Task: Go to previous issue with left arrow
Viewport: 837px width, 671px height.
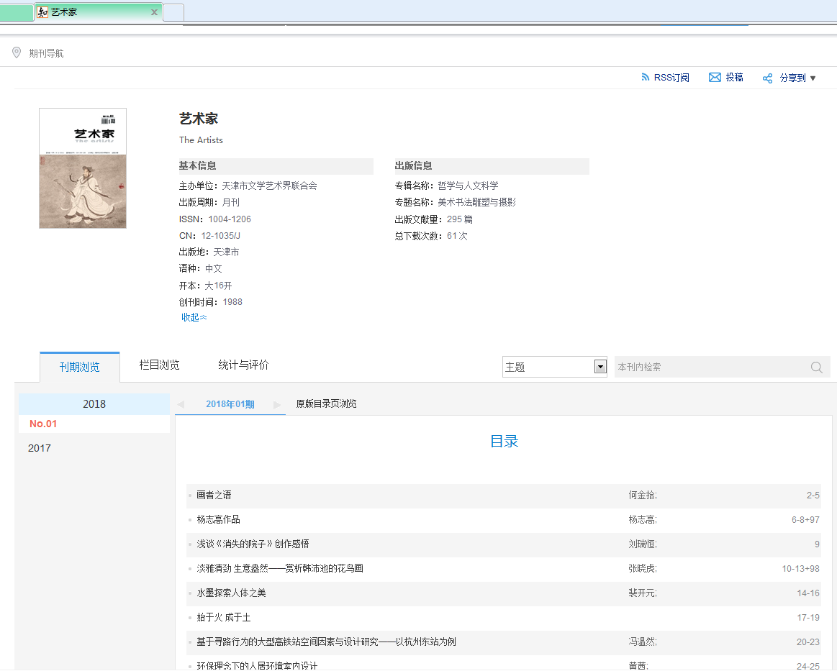Action: click(x=181, y=405)
